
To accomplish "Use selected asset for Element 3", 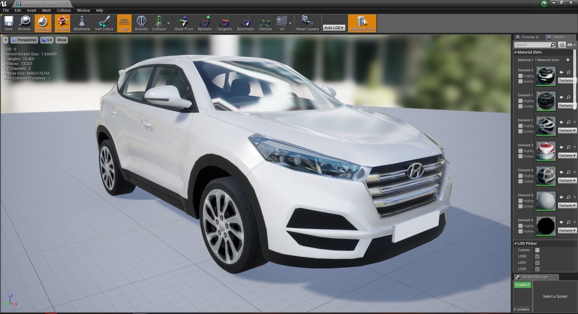I will 561,147.
